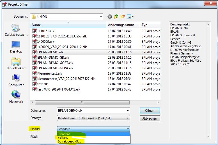The width and height of the screenshot is (218, 145).
Task: Select file test_V7.0_20120417084341.elk
Action: coord(59,89)
